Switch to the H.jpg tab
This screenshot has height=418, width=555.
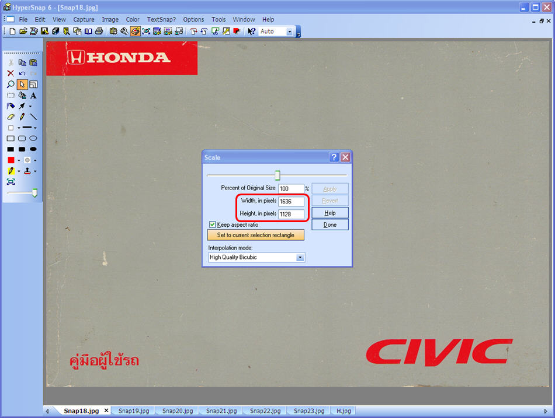tap(344, 411)
